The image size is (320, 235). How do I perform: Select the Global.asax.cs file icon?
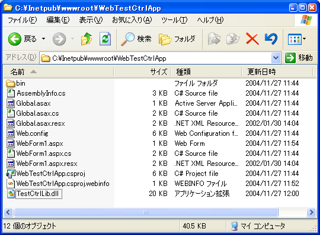(11, 113)
